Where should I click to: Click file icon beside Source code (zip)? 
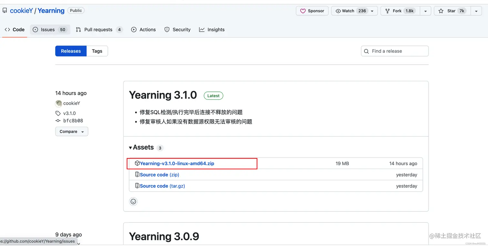tap(137, 175)
